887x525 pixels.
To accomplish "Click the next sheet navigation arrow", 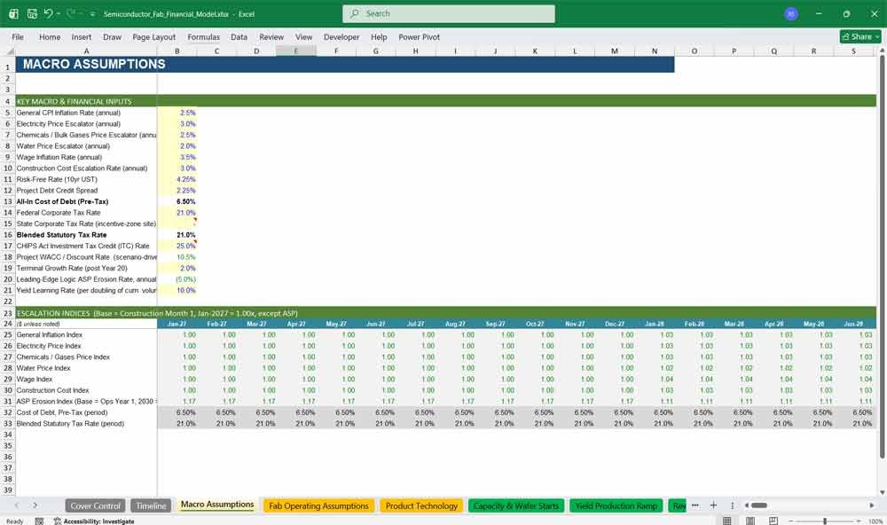I will coord(35,505).
